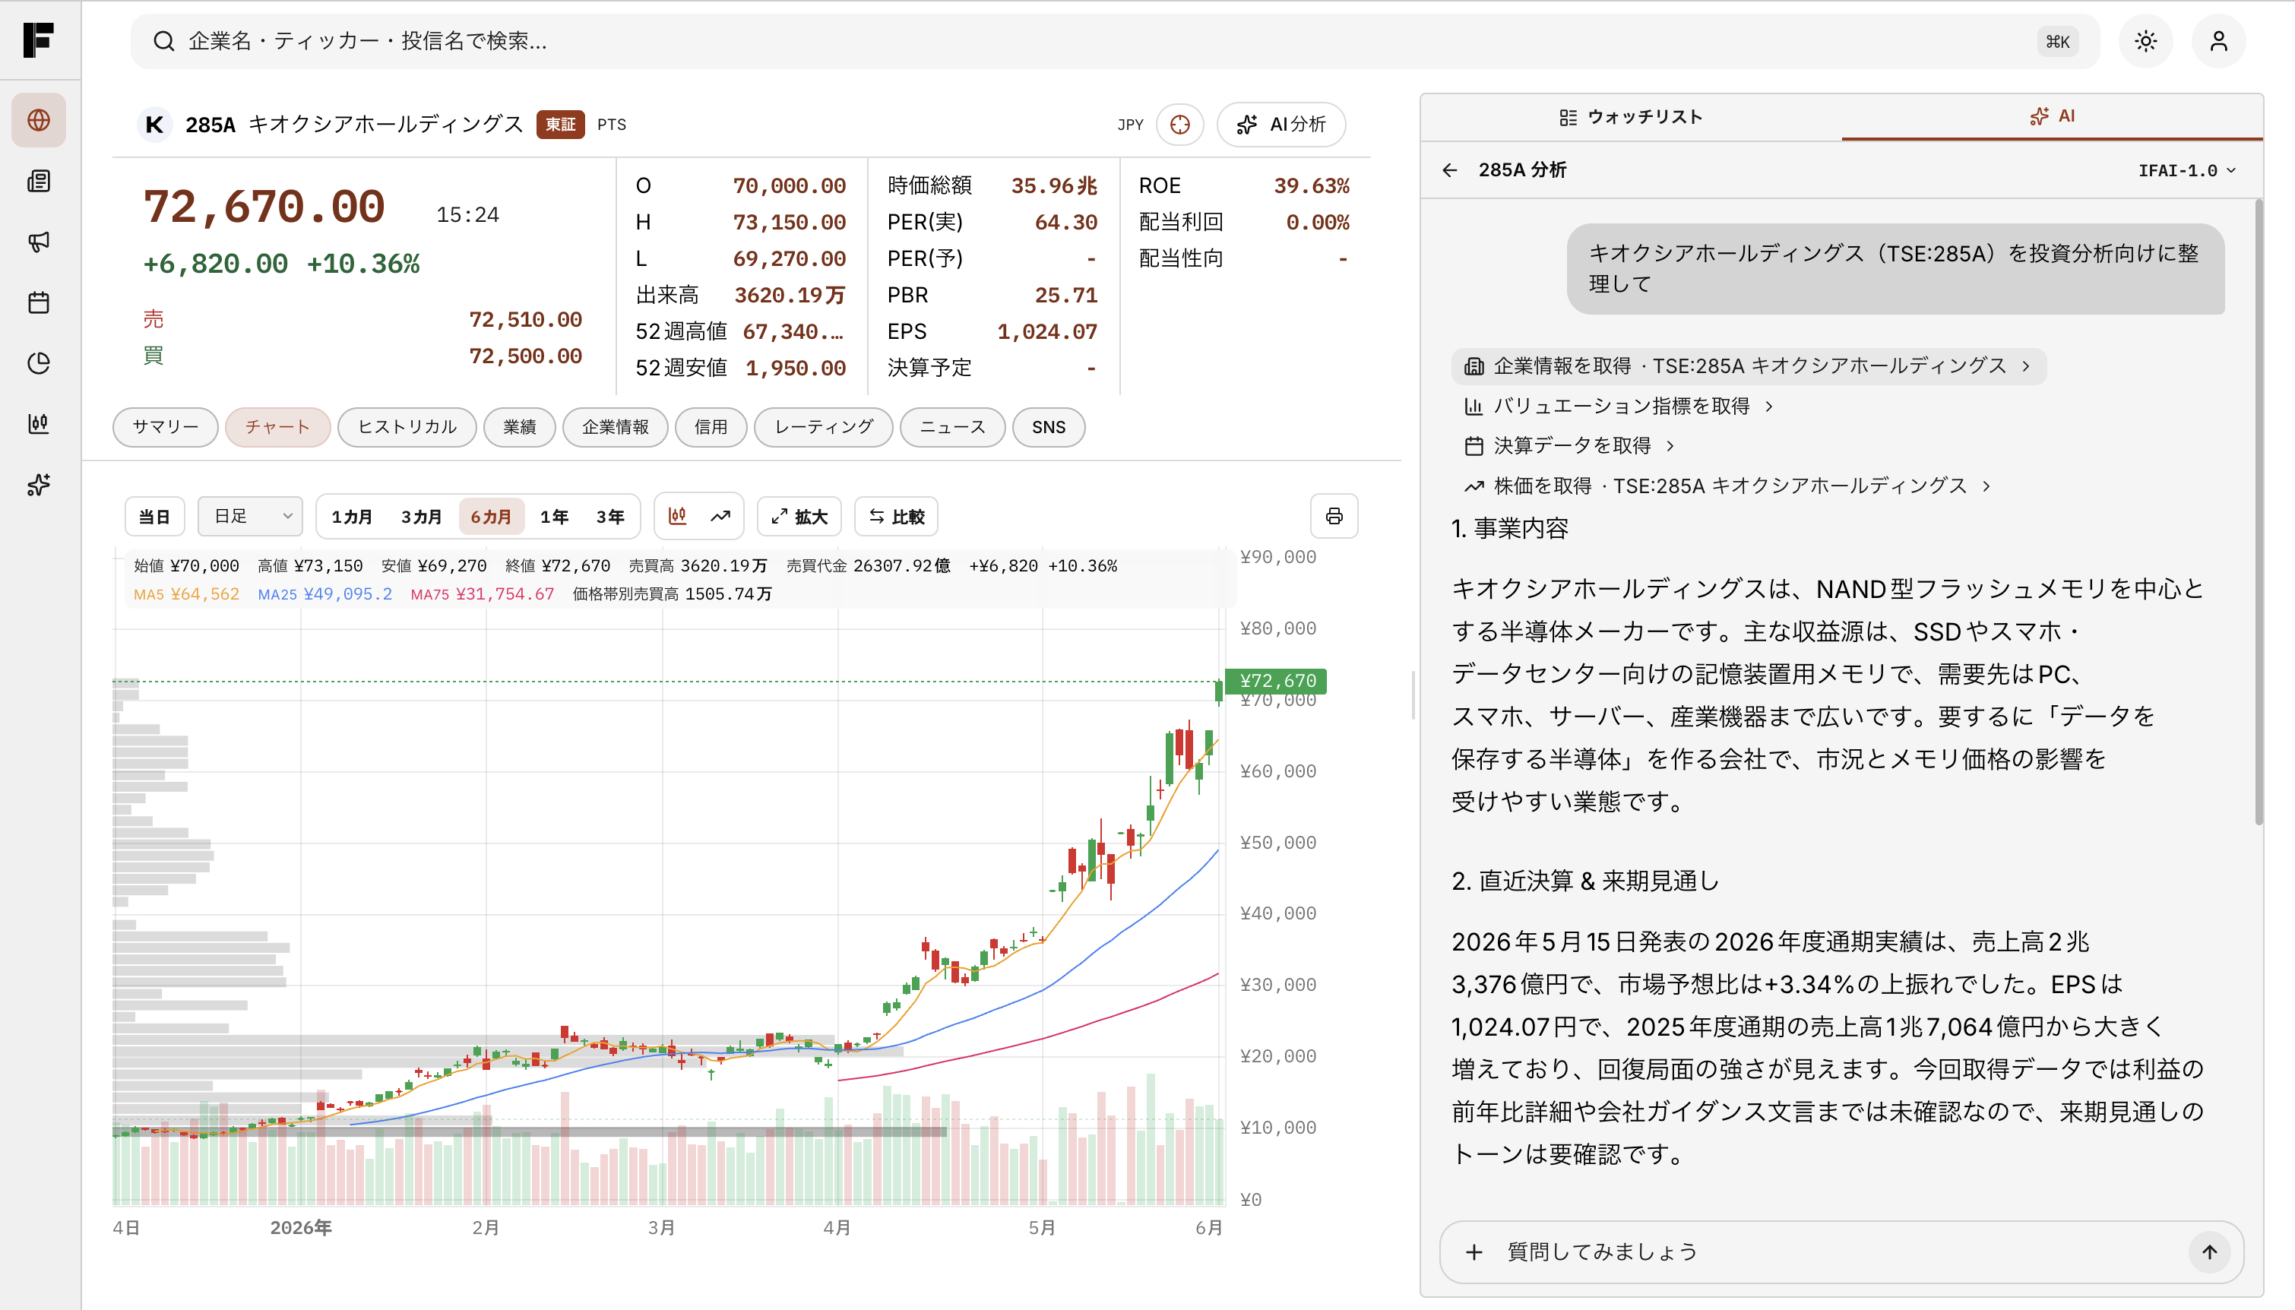Click the 比較 compare button
Screen dimensions: 2295x1310
pyautogui.click(x=896, y=517)
